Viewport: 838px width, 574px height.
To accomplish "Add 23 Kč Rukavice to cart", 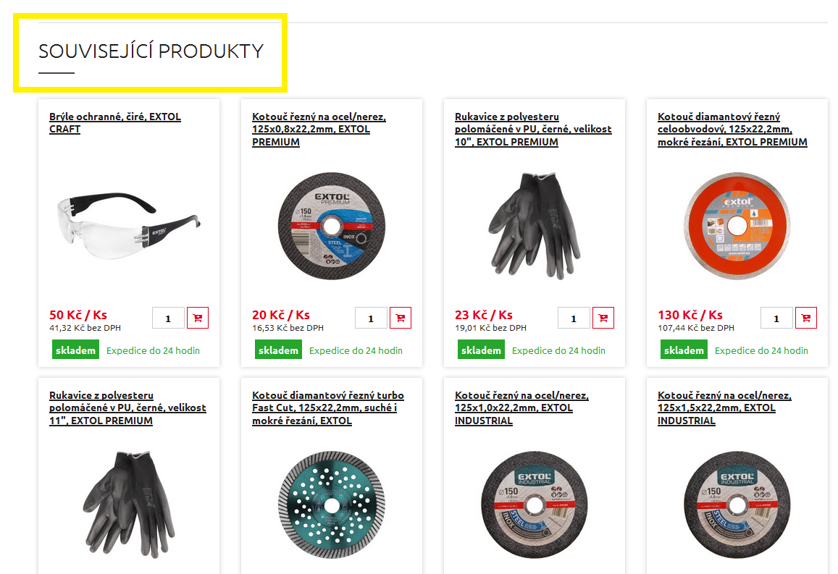I will coord(603,318).
